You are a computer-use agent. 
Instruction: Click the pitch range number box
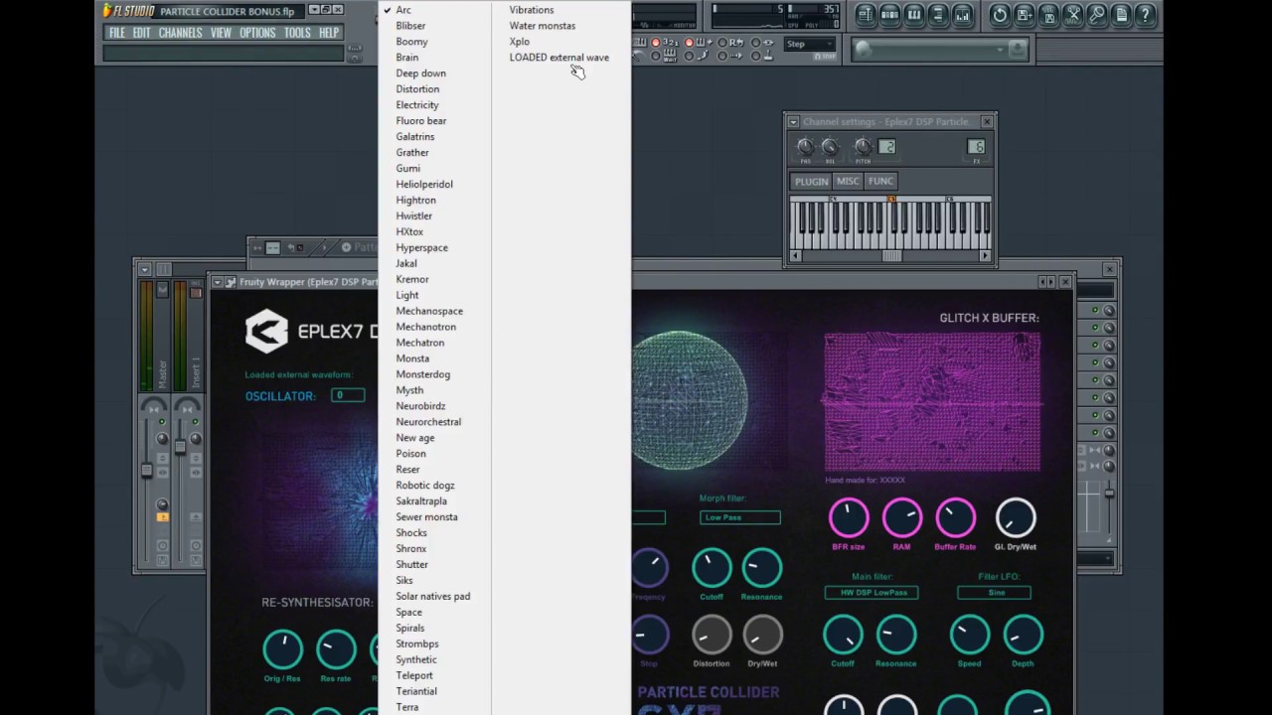887,147
